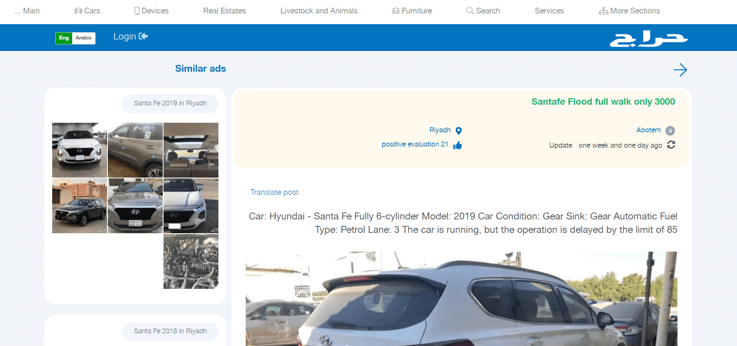View engine bay photo thumbnail

(x=191, y=261)
